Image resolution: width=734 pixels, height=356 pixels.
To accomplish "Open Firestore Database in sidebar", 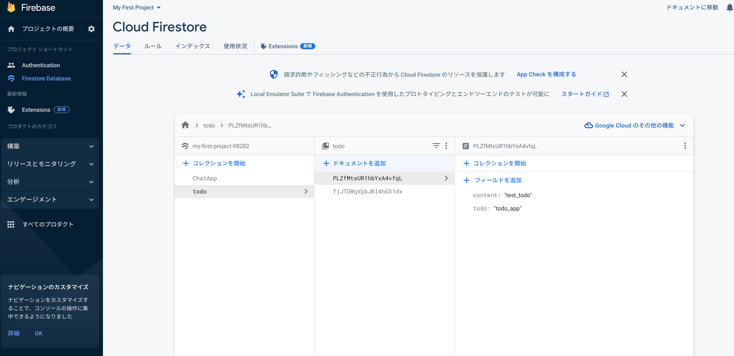I will pyautogui.click(x=46, y=78).
